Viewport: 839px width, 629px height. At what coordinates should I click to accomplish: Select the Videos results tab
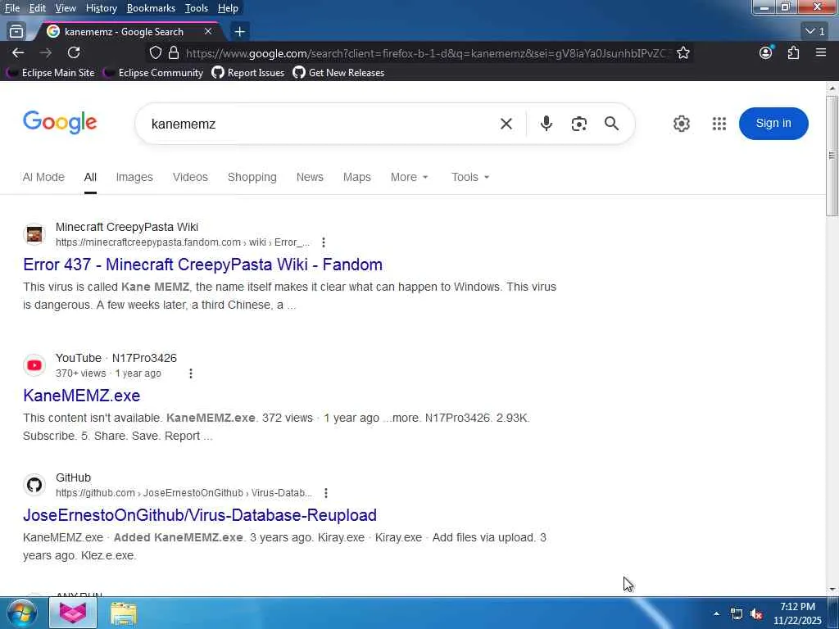190,177
